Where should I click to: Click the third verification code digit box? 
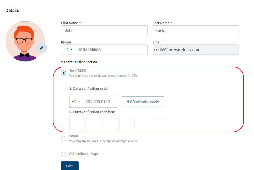click(x=110, y=124)
